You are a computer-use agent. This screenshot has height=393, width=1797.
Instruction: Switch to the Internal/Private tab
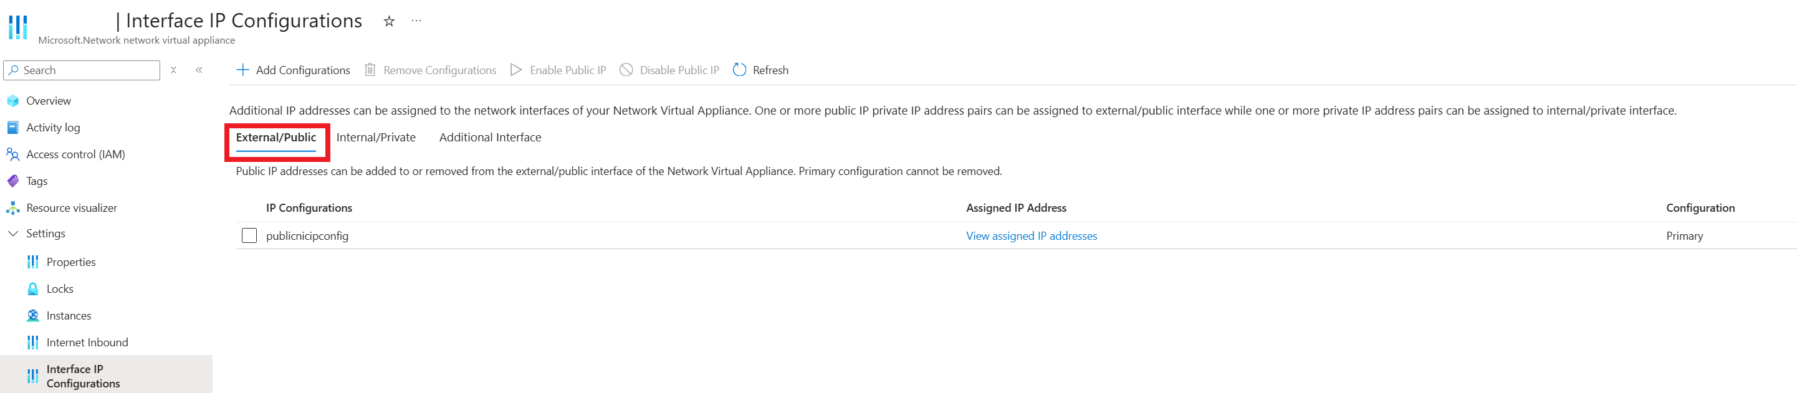pyautogui.click(x=375, y=138)
